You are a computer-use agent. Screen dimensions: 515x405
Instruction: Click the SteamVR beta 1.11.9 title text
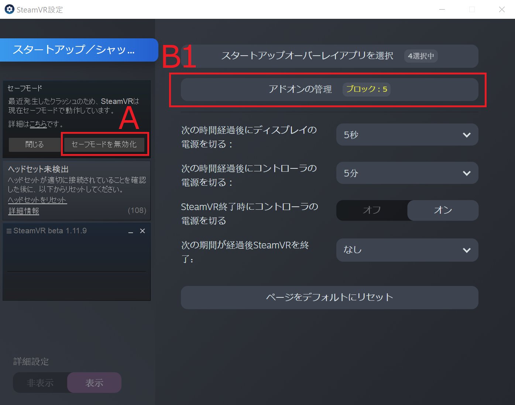click(50, 231)
